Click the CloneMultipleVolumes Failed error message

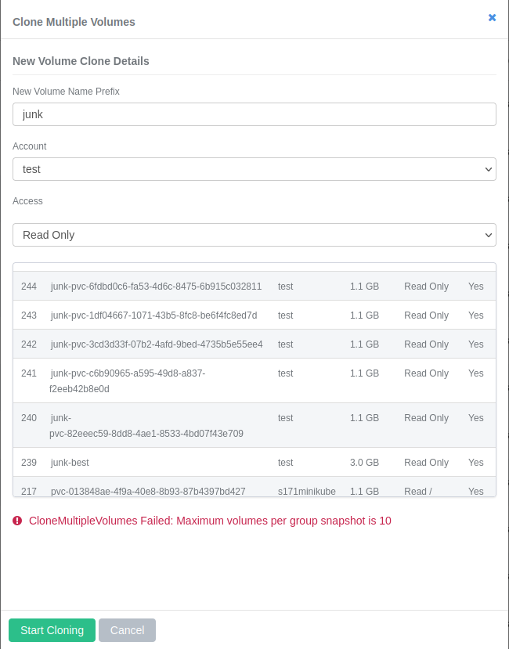point(210,521)
